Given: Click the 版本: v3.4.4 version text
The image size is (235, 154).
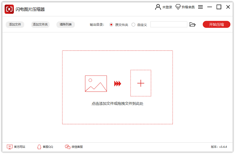Looking at the screenshot, I should 219,147.
